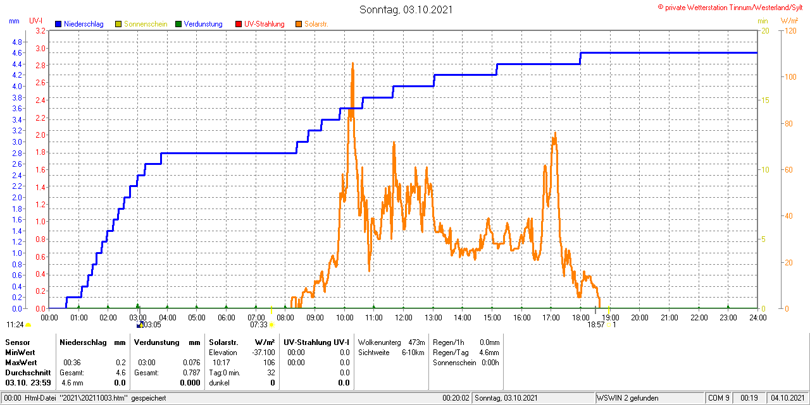The width and height of the screenshot is (810, 405).
Task: Click the MinWert row label
Action: pos(20,352)
